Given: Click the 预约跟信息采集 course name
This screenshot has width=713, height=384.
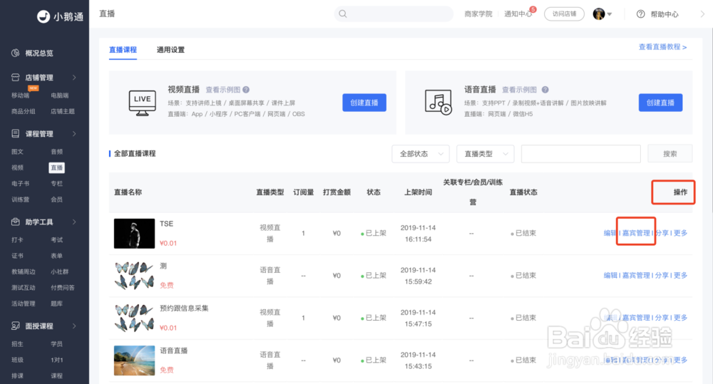Looking at the screenshot, I should click(x=184, y=308).
